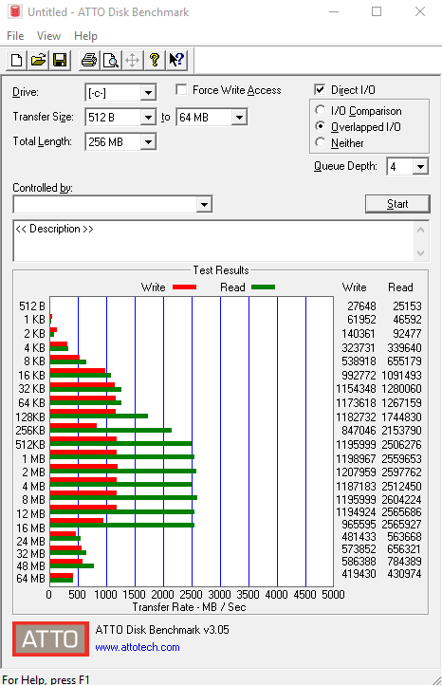Click inside the Description text box
Image resolution: width=442 pixels, height=685 pixels.
point(214,241)
